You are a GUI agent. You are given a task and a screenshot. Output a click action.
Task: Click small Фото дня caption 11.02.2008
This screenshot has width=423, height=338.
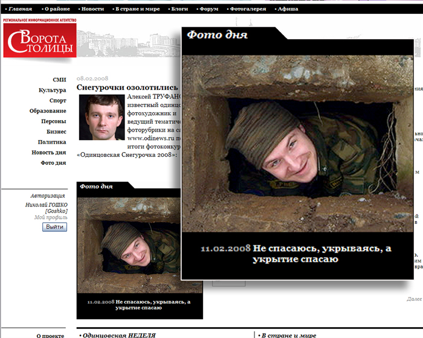tap(138, 305)
